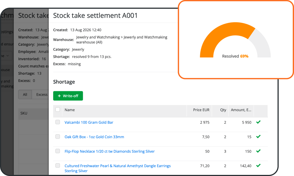Check the Flip-Flop Necklace row checkbox
Image resolution: width=294 pixels, height=176 pixels.
pos(58,151)
